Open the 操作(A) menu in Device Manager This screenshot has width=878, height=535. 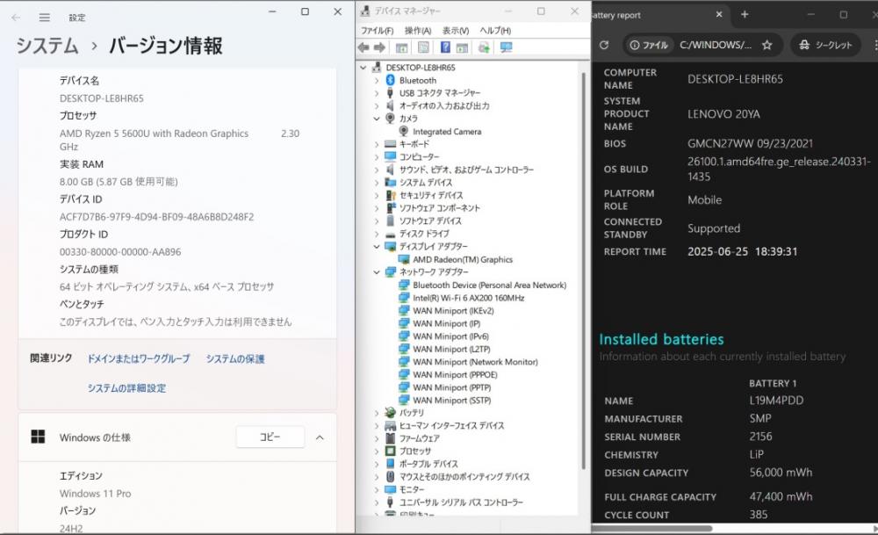coord(418,30)
